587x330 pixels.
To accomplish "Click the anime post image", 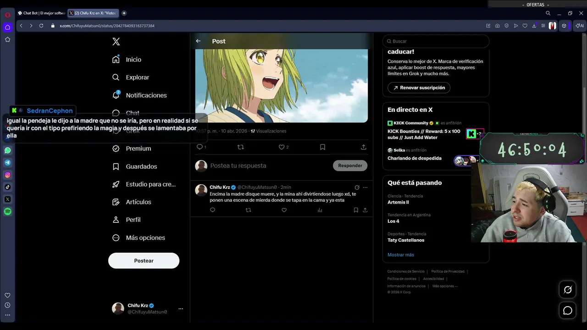I will click(x=282, y=86).
